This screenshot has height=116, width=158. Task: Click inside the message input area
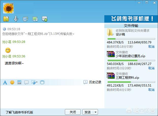(x=52, y=97)
